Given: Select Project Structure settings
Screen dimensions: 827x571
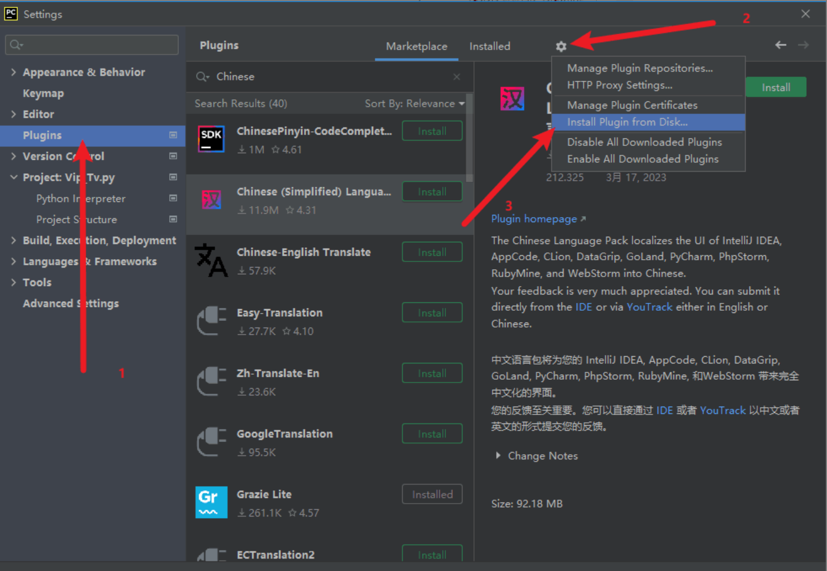Looking at the screenshot, I should 76,219.
